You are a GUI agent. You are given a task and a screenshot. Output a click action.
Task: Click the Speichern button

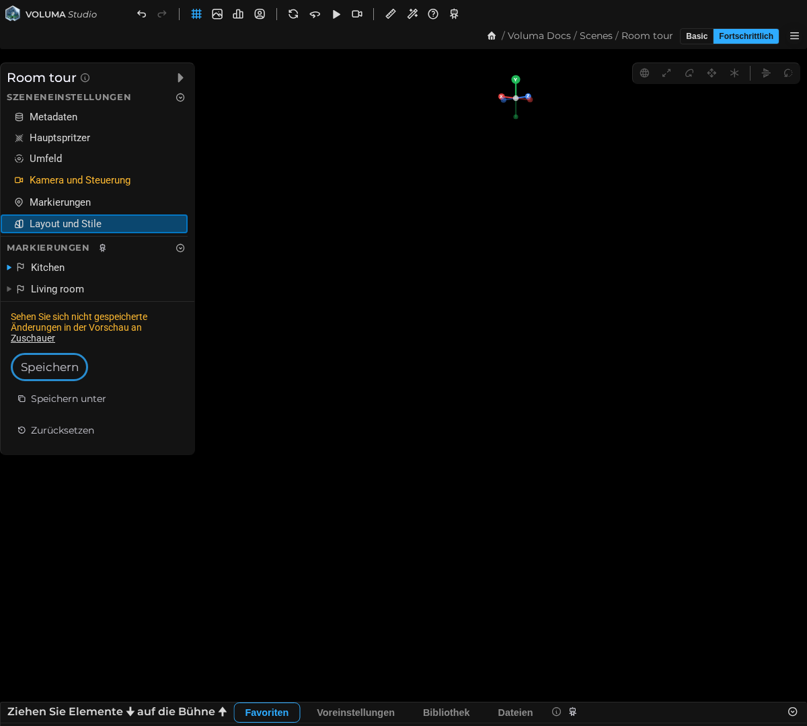pyautogui.click(x=49, y=367)
